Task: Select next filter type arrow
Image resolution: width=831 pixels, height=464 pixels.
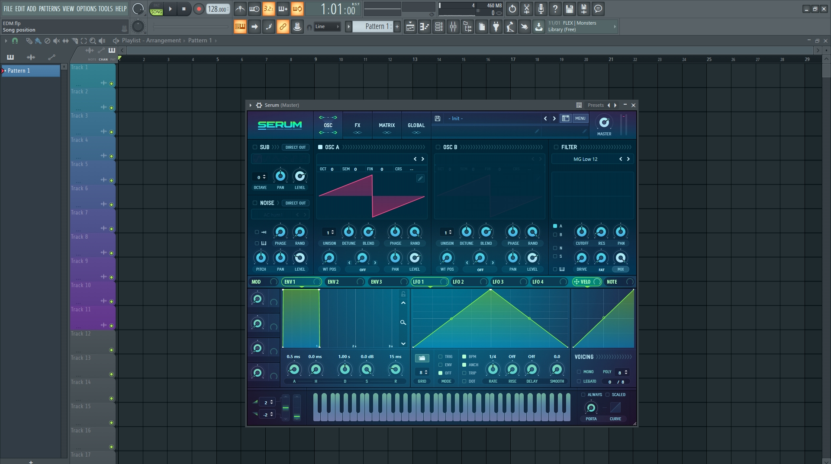Action: click(x=628, y=159)
